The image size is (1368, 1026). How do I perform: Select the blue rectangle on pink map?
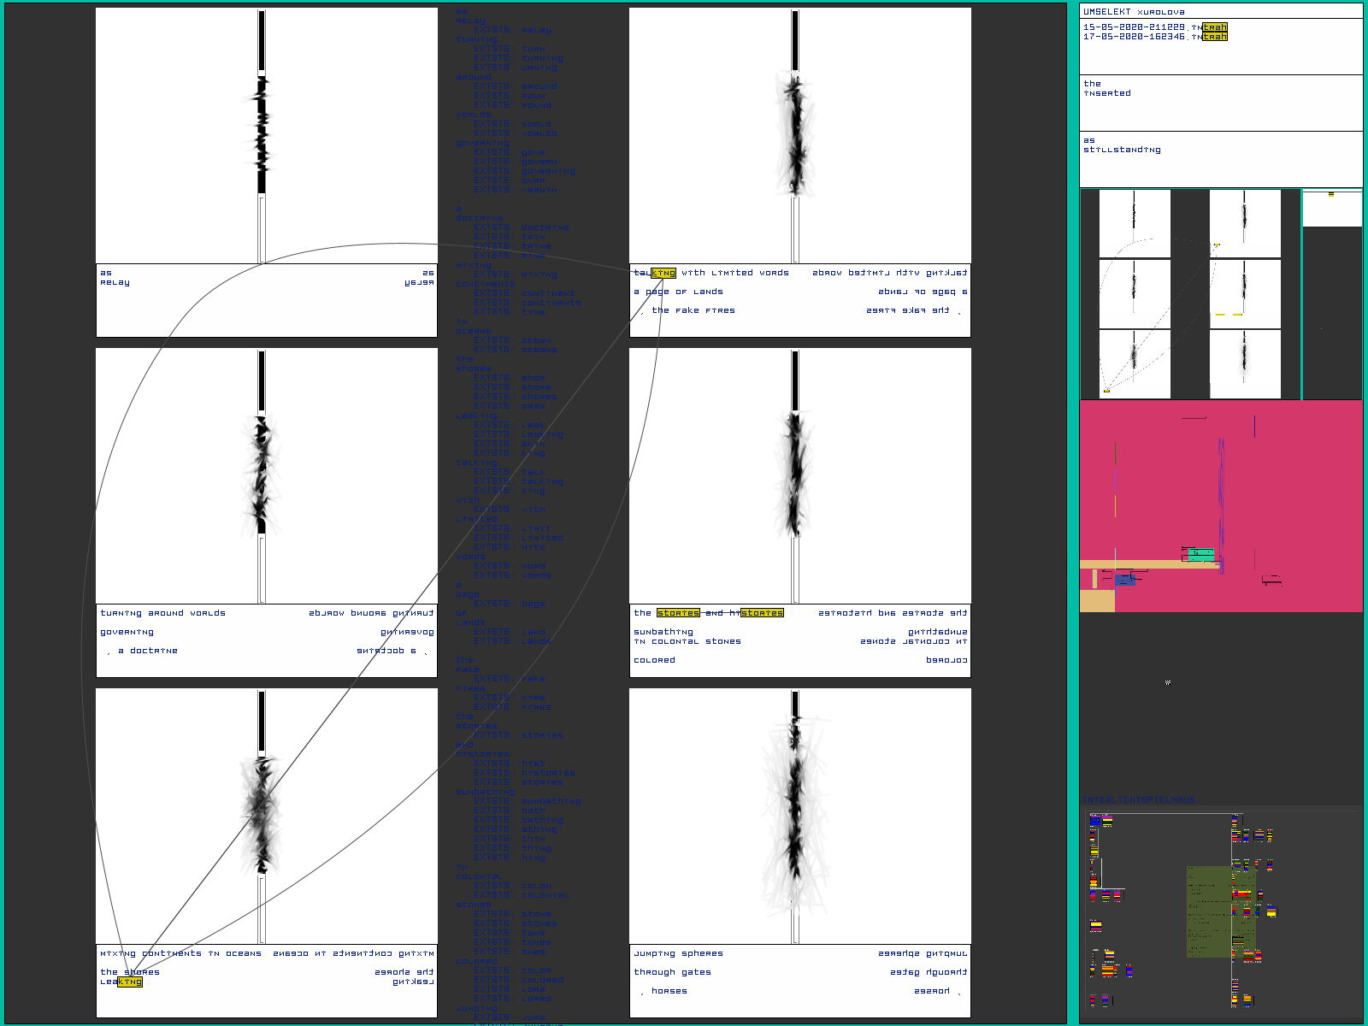(1124, 581)
